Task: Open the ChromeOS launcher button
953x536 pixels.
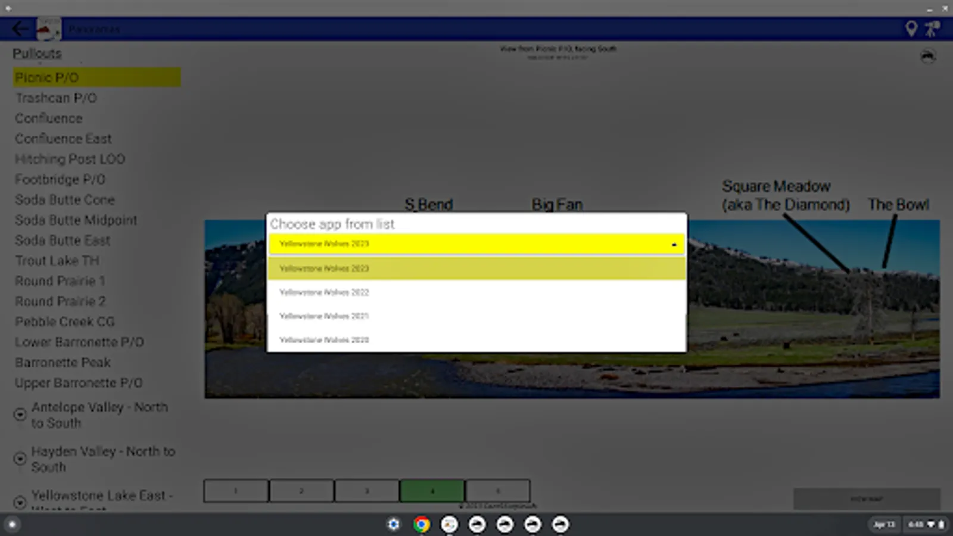Action: pyautogui.click(x=12, y=525)
